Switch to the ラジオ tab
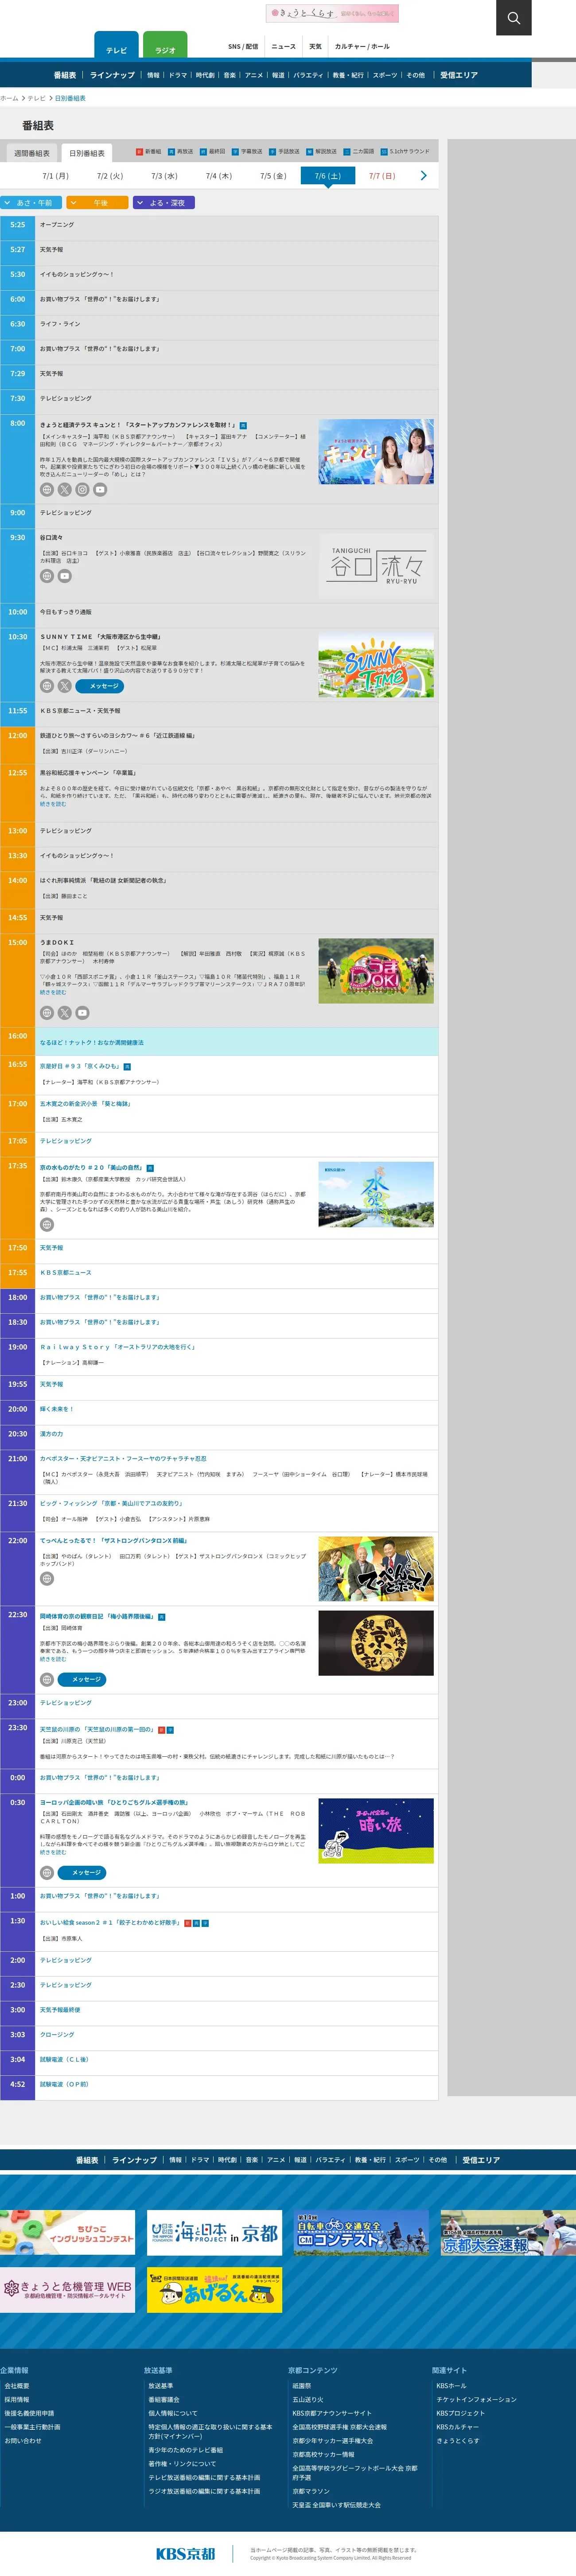 [x=165, y=46]
